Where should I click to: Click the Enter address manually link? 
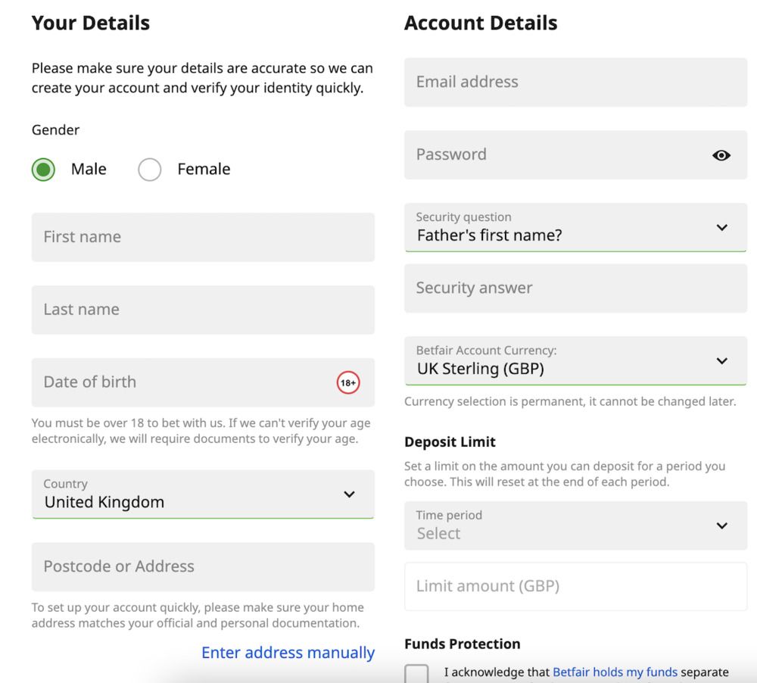288,653
